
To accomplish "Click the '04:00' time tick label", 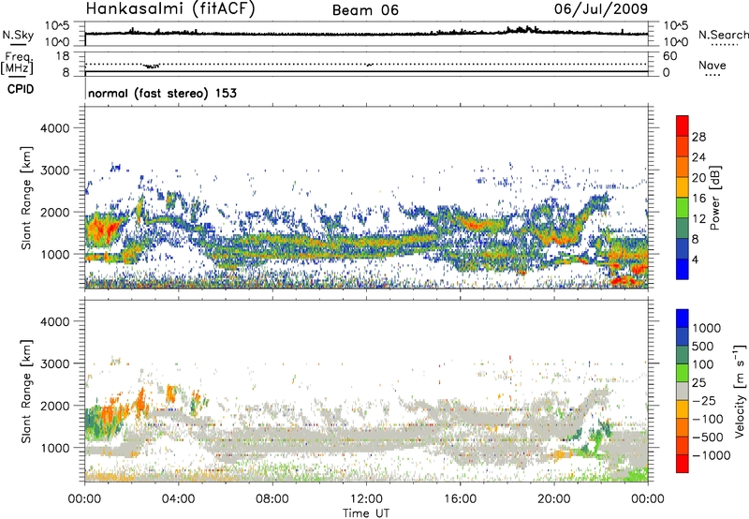I will (178, 499).
